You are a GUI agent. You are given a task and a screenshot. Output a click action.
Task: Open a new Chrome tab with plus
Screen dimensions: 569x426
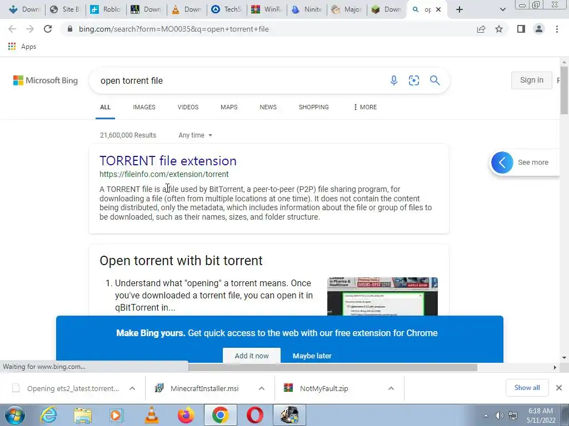point(460,9)
